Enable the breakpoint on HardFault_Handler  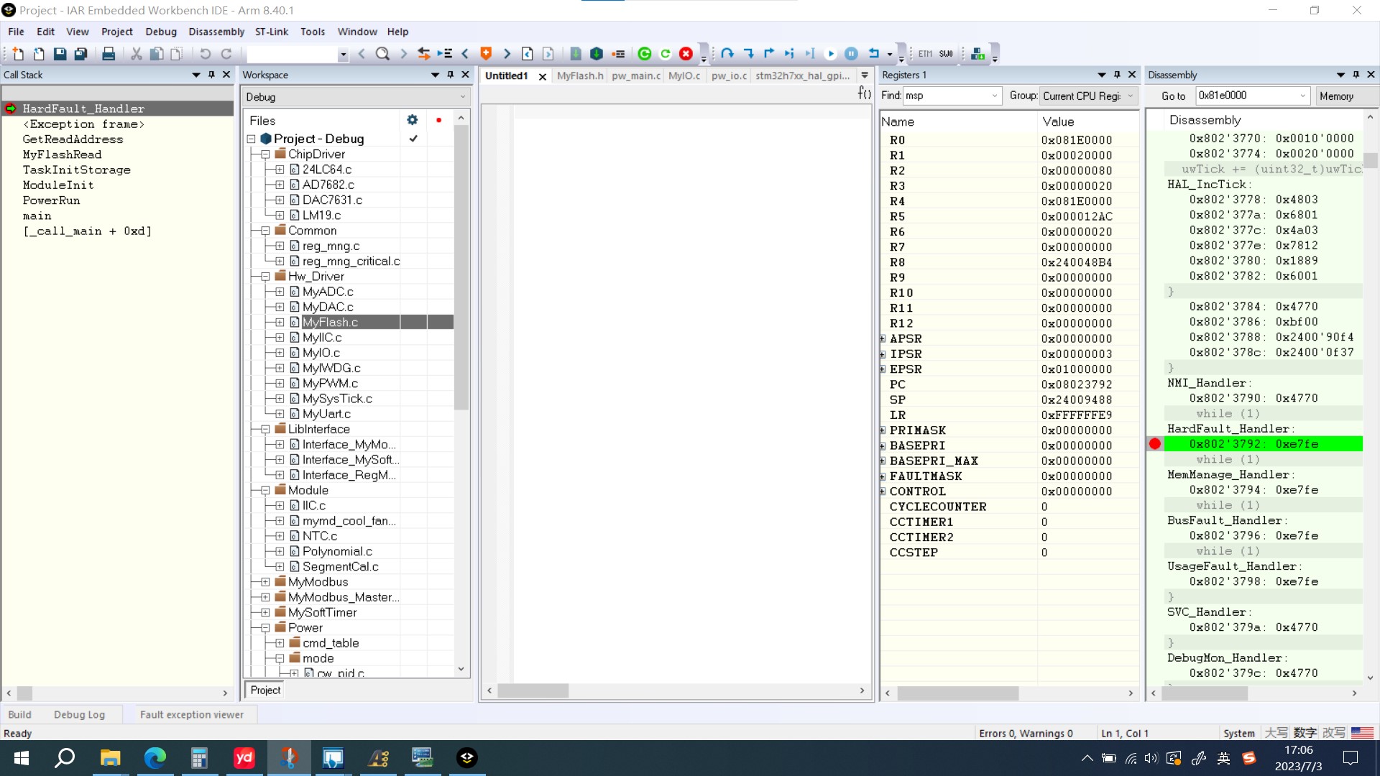click(1158, 444)
